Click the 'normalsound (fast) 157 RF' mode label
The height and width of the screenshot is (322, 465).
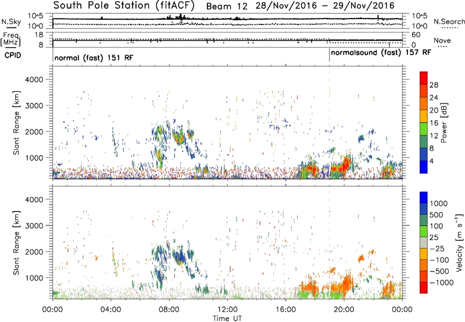point(381,53)
